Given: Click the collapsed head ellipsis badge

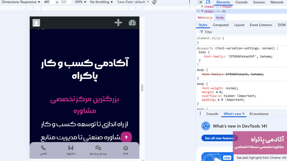Looking at the screenshot, I should (217, 7).
